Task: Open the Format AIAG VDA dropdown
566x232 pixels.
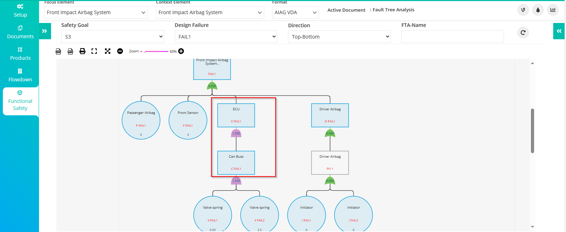Action: coord(295,12)
